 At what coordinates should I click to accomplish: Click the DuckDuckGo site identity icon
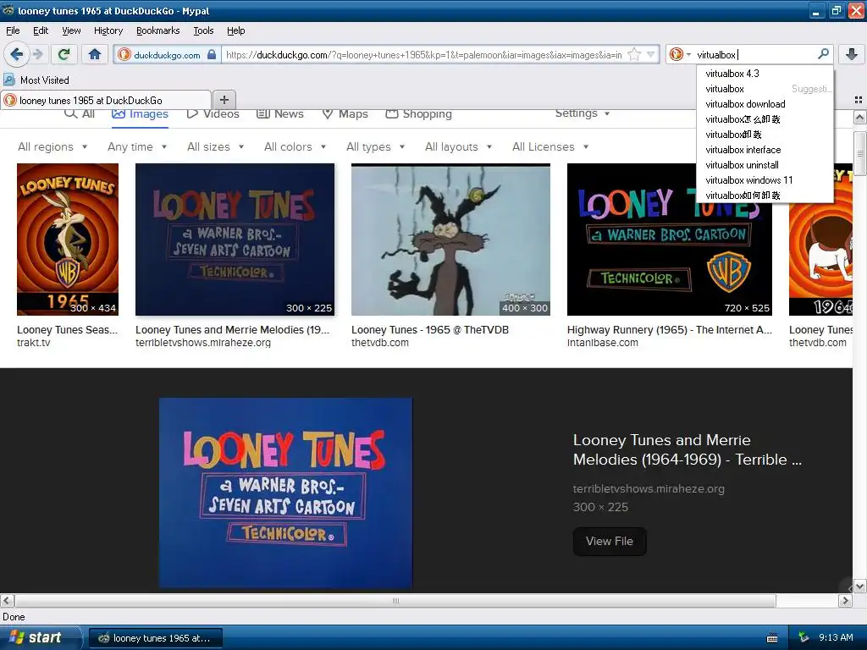coord(124,54)
